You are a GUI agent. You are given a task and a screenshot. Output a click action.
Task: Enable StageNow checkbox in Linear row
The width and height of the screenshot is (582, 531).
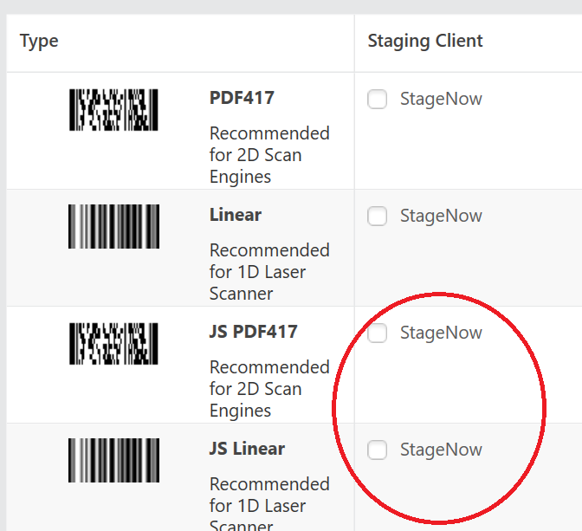pos(377,217)
